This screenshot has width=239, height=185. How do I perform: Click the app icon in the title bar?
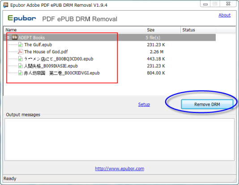tap(5, 5)
